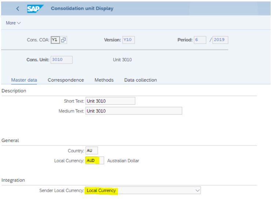The width and height of the screenshot is (271, 207).
Task: Select the Period field showing 6
Action: point(200,40)
